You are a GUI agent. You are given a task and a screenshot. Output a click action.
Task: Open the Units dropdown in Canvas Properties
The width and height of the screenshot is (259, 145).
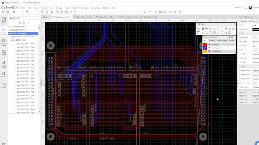[x=255, y=25]
